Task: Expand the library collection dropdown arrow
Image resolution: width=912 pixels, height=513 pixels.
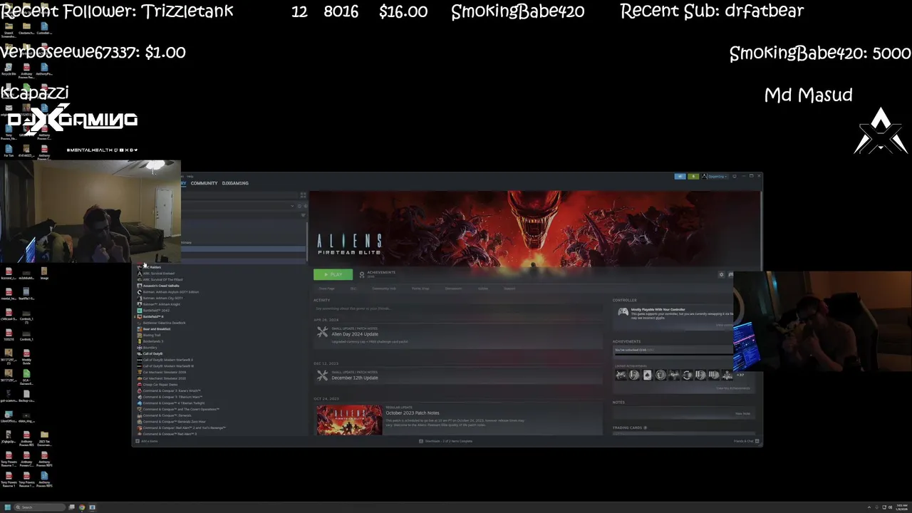Action: click(292, 206)
